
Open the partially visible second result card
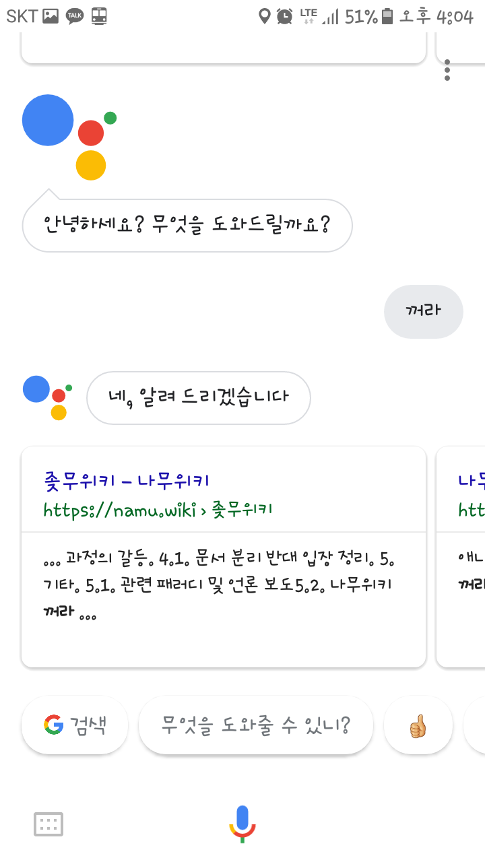(465, 556)
